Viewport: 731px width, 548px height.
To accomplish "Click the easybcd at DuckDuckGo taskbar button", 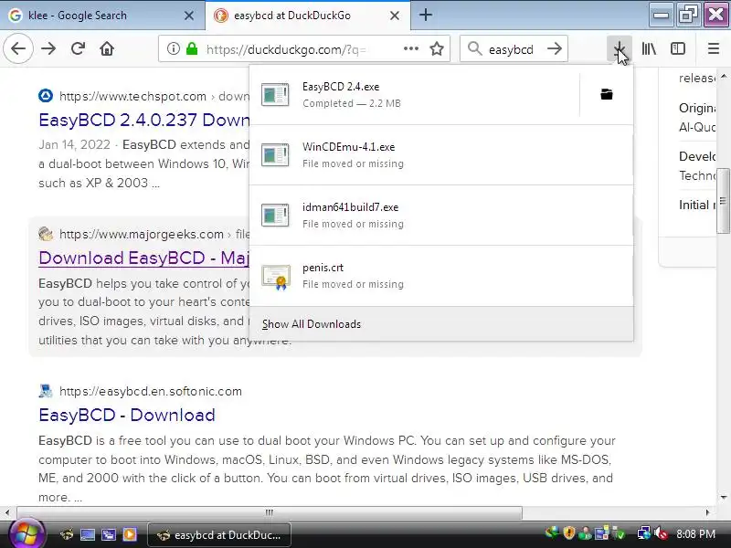I will coord(219,535).
